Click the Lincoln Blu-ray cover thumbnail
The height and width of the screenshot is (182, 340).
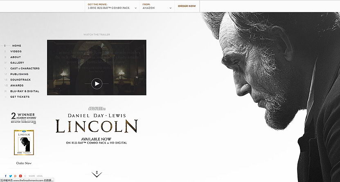tap(24, 142)
